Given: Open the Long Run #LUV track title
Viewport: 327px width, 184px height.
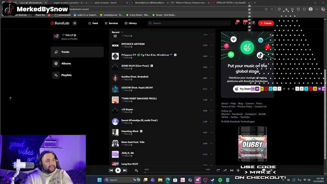Looking at the screenshot, I should [x=130, y=164].
